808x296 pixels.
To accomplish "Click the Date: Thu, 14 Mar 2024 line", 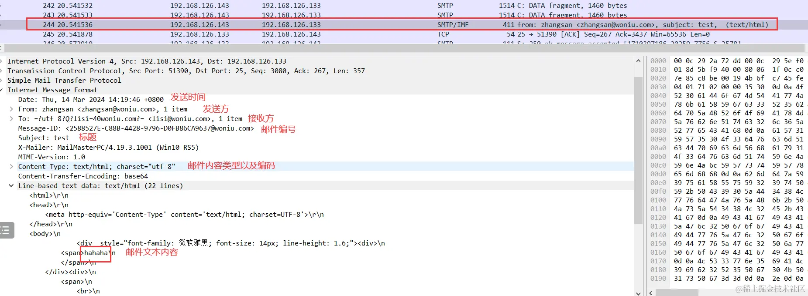I will point(91,99).
